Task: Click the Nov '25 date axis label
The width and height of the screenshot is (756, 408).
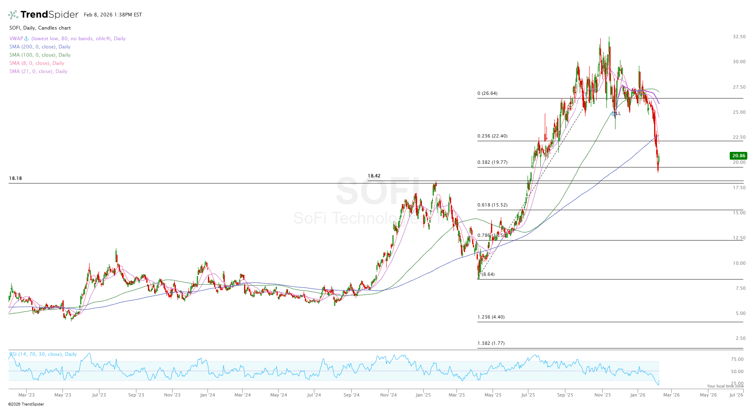Action: pyautogui.click(x=603, y=395)
